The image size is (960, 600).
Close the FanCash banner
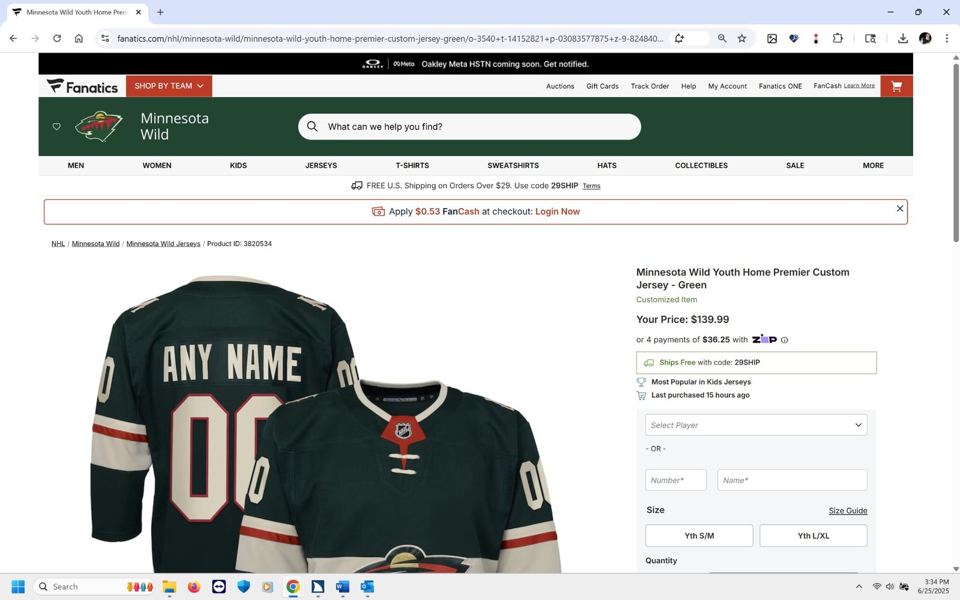(x=900, y=208)
